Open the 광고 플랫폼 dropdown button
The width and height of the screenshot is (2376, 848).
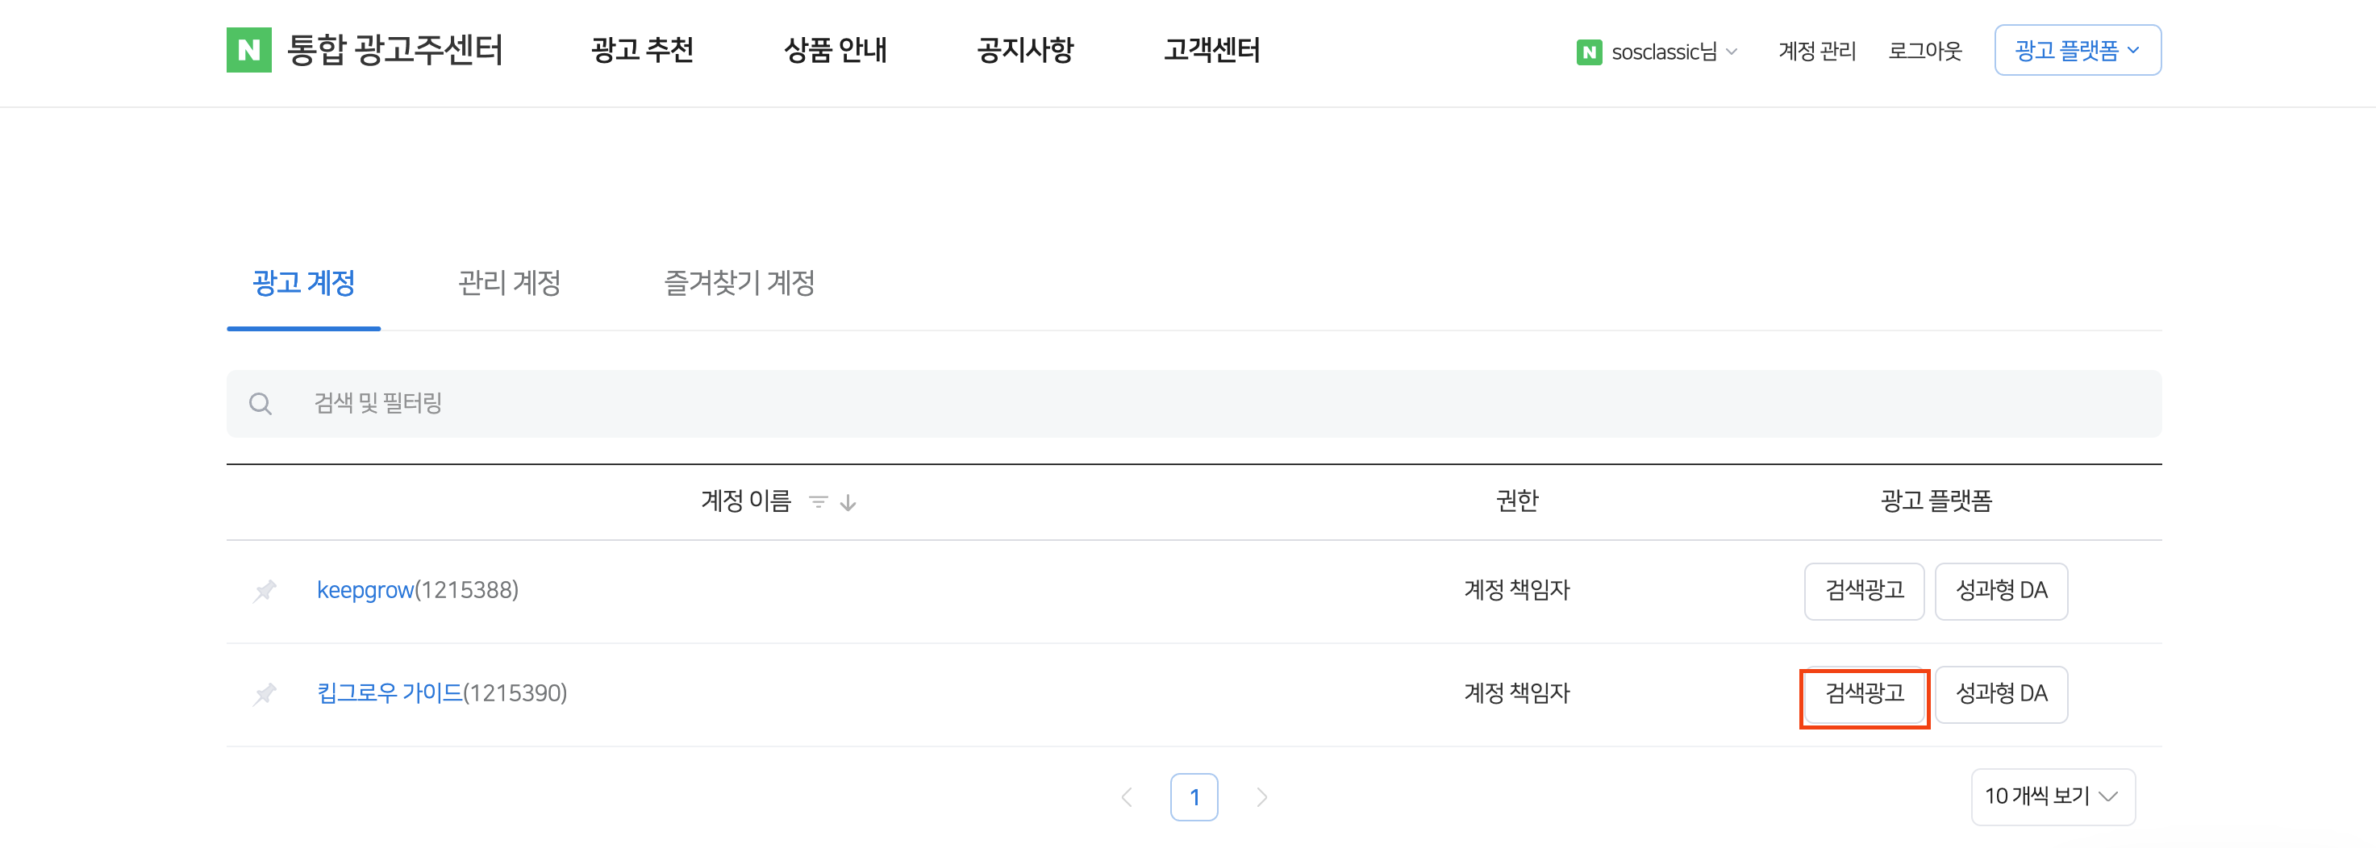coord(2076,51)
